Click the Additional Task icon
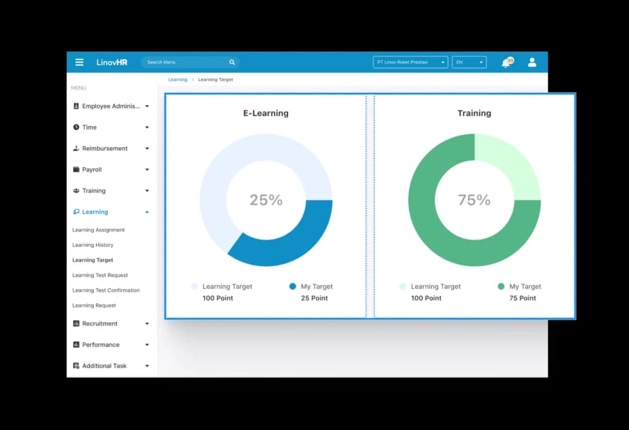 point(76,365)
